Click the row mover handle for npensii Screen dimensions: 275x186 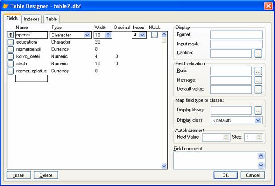(x=11, y=35)
